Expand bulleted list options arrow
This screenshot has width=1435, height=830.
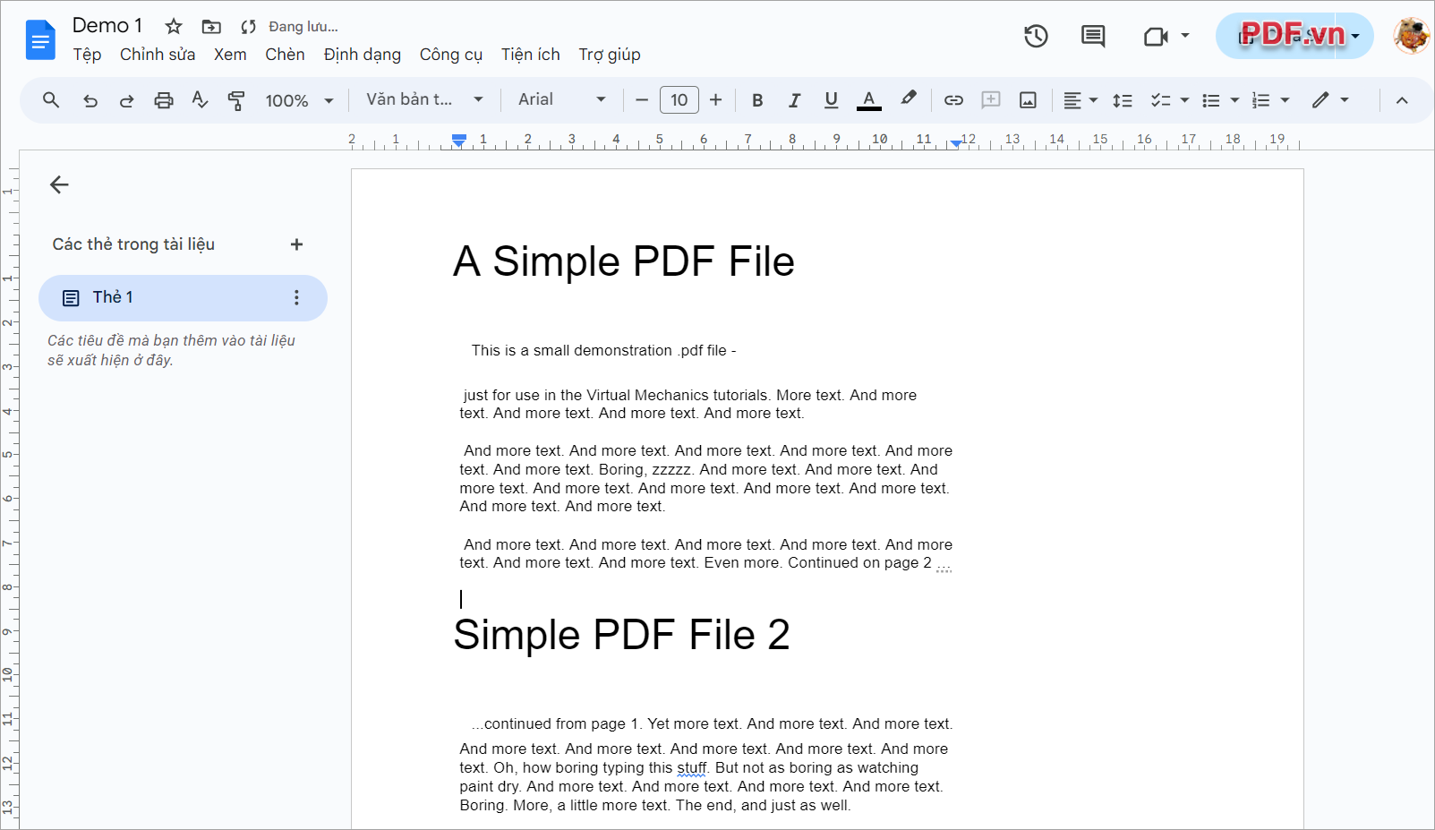coord(1234,100)
